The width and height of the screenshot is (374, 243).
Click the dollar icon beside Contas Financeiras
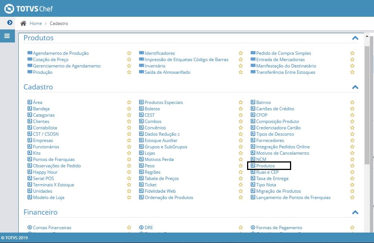click(x=29, y=227)
